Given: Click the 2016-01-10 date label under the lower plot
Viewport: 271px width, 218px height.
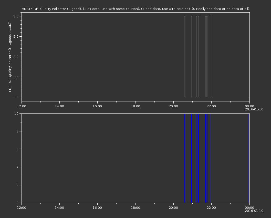Looking at the screenshot, I should [x=254, y=211].
